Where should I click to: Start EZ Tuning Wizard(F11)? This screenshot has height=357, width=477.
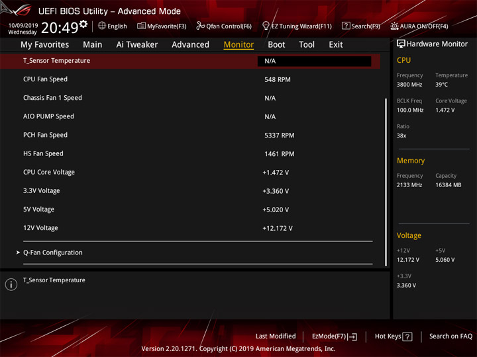tap(301, 26)
